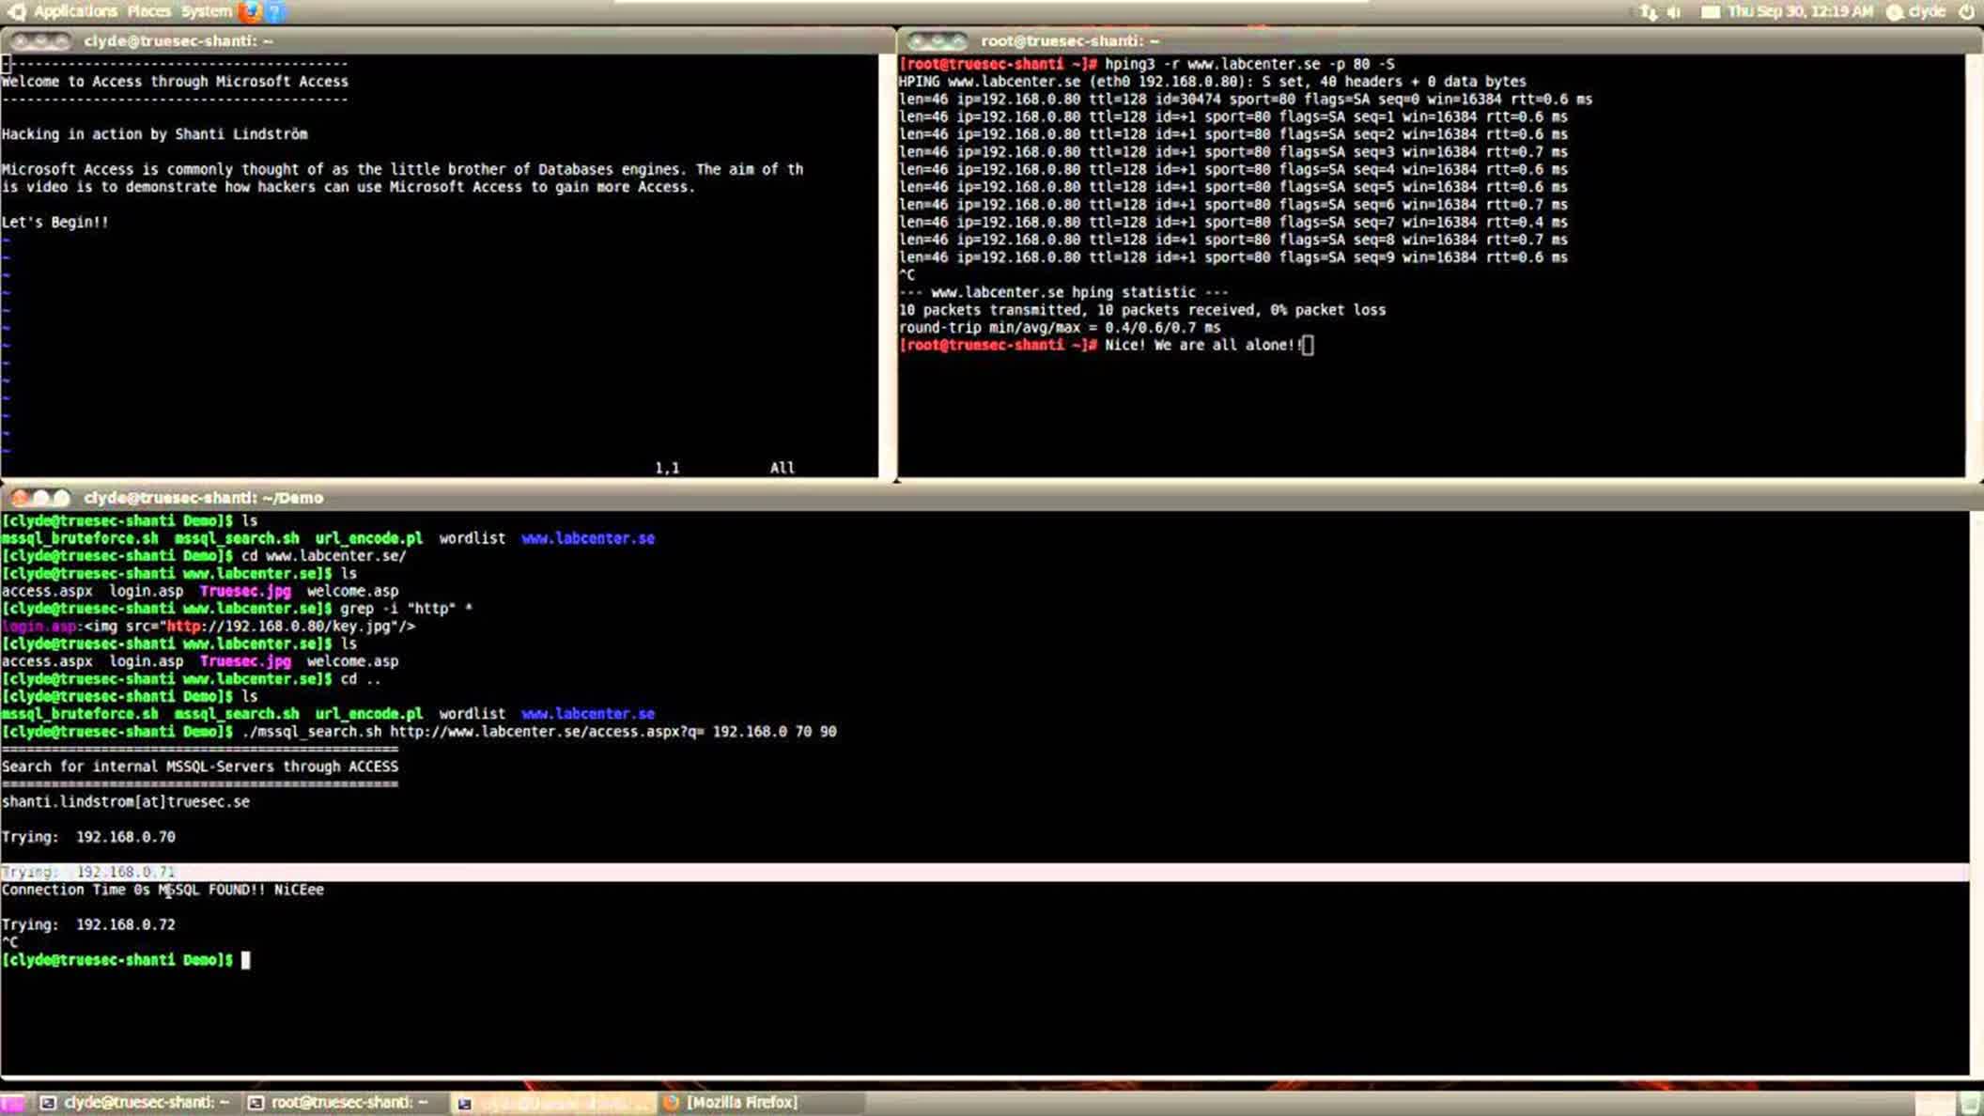
Task: Open the clyde user menu in the top panel
Action: coord(1917,11)
